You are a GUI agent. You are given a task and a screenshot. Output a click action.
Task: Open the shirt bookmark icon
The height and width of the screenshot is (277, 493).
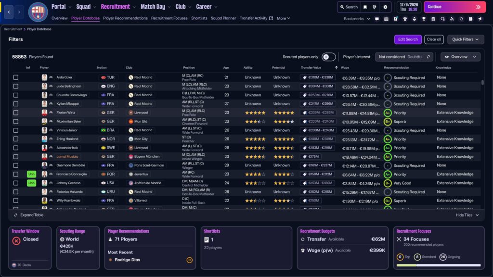(405, 19)
